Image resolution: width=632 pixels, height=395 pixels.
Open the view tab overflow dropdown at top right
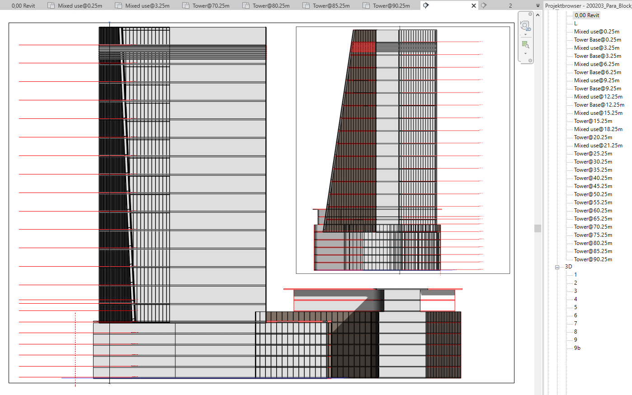[x=537, y=5]
